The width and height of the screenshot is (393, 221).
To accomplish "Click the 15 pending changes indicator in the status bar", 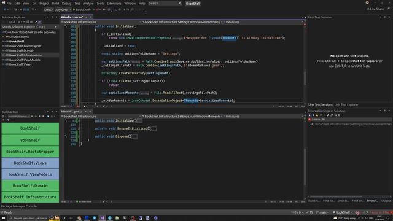I will (309, 212).
